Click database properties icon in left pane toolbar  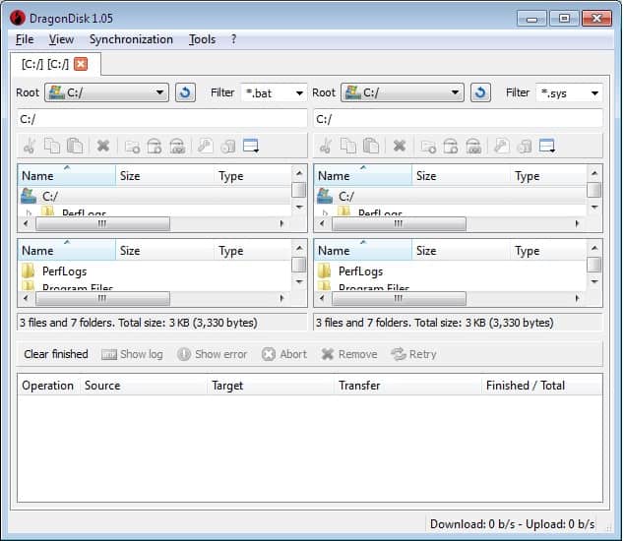(x=228, y=146)
